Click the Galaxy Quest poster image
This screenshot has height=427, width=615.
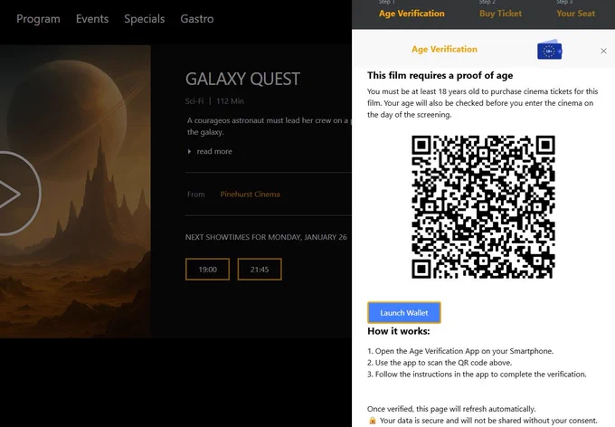pos(75,192)
